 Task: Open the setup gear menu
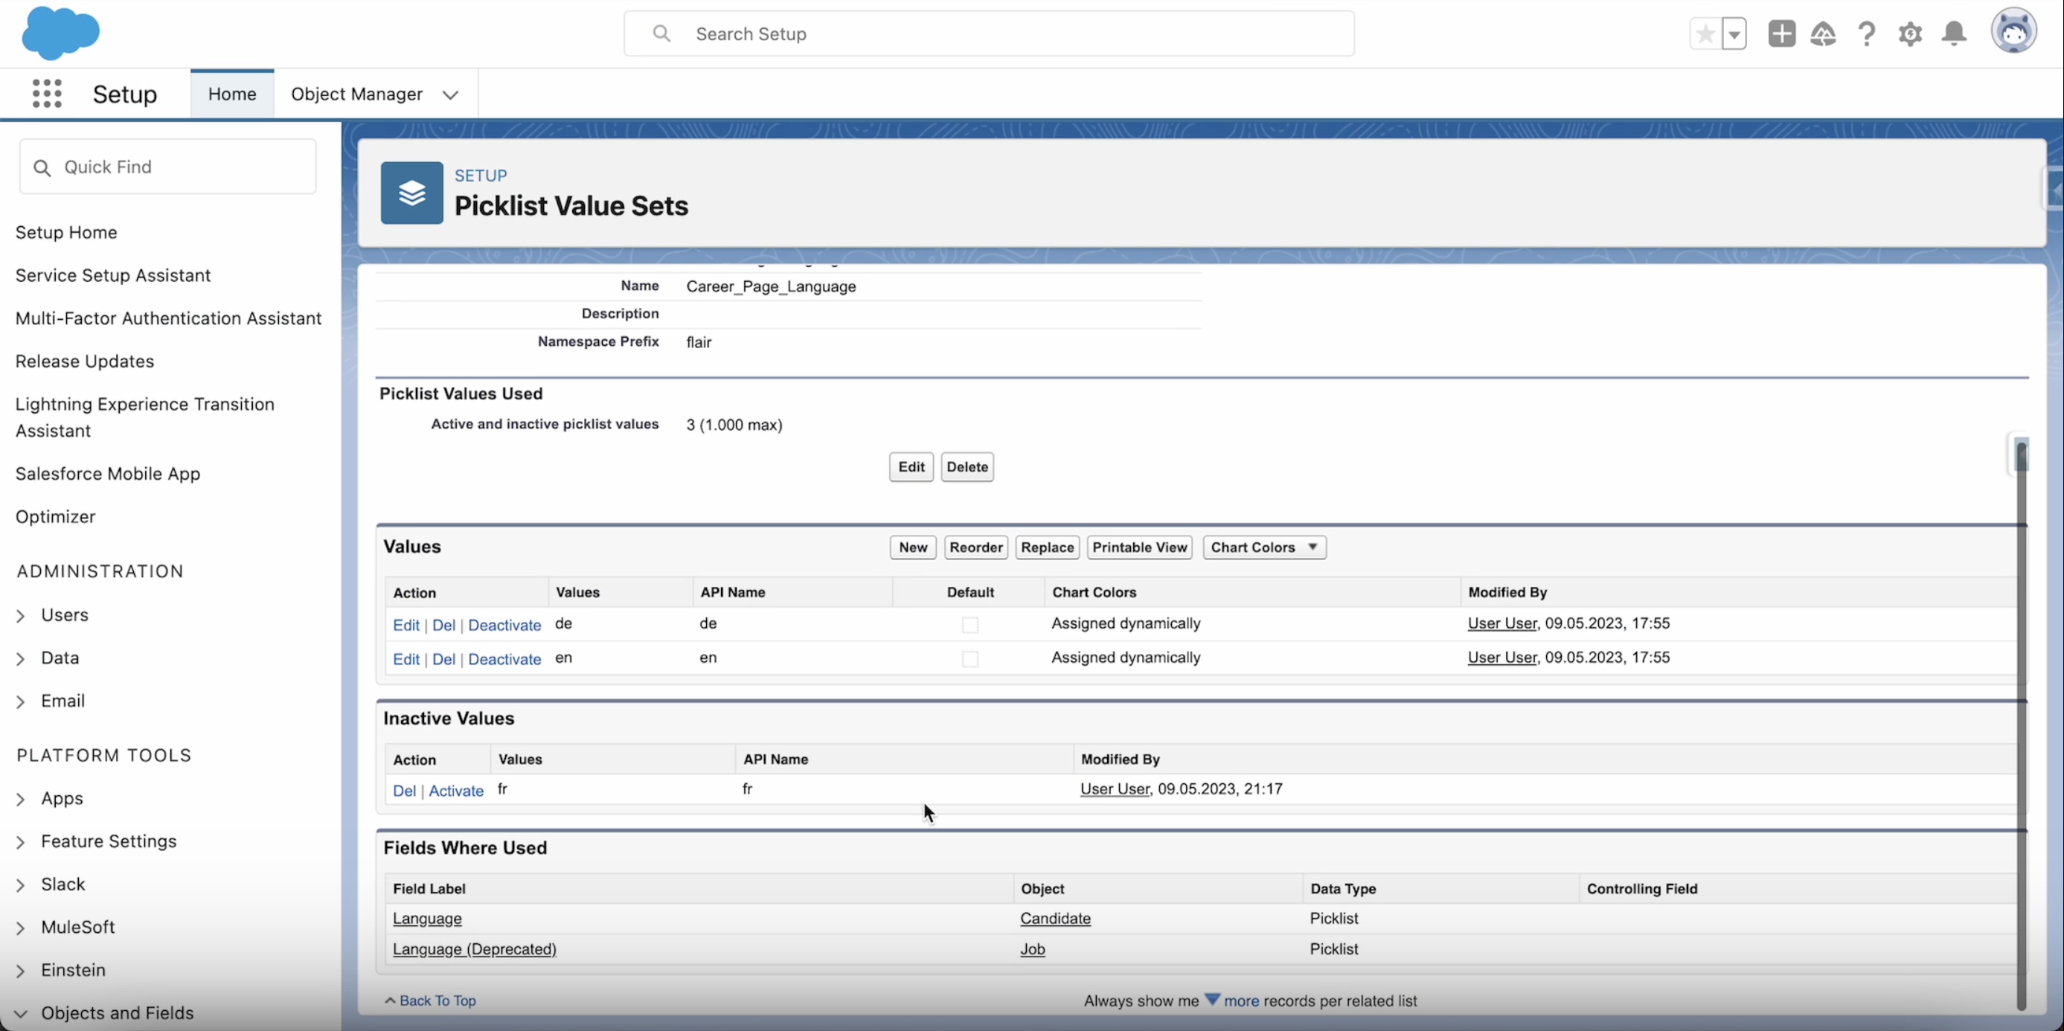1910,33
